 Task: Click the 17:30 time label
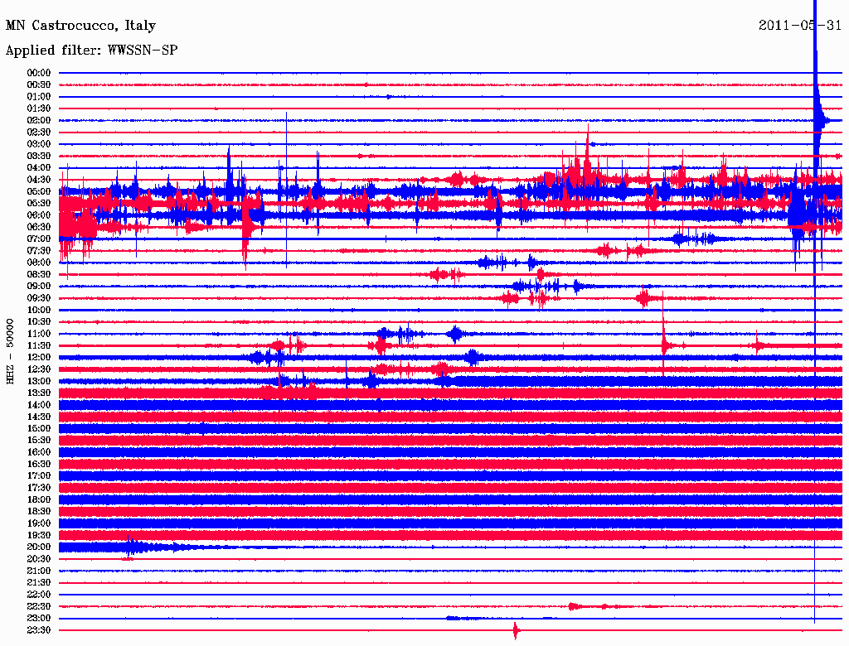pos(39,488)
